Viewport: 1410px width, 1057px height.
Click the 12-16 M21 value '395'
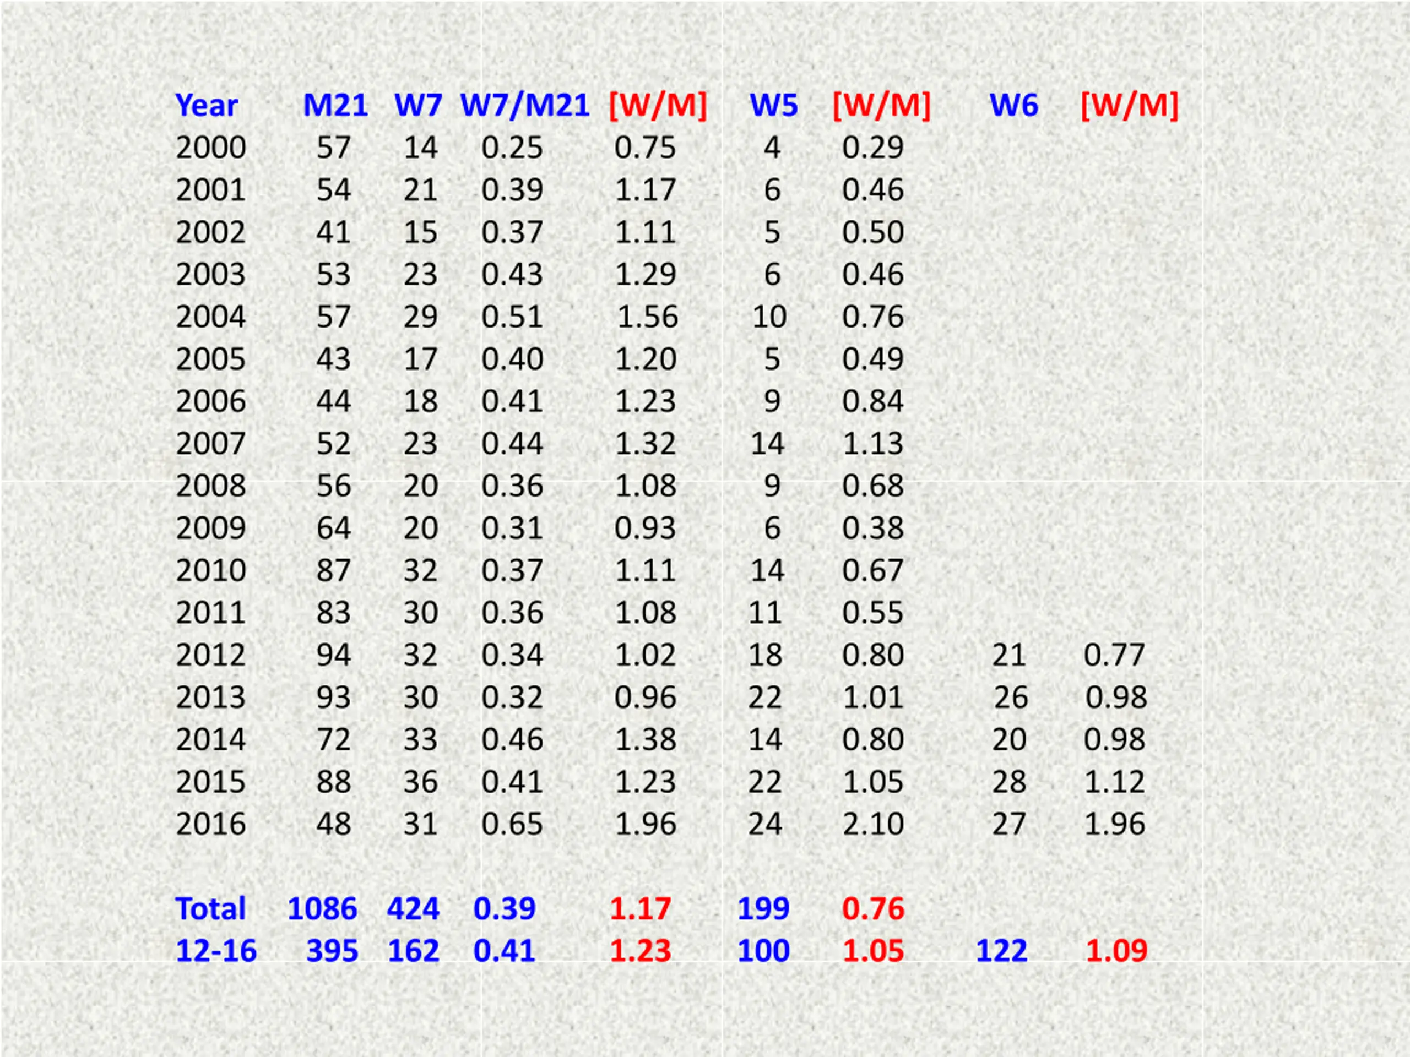click(x=332, y=951)
